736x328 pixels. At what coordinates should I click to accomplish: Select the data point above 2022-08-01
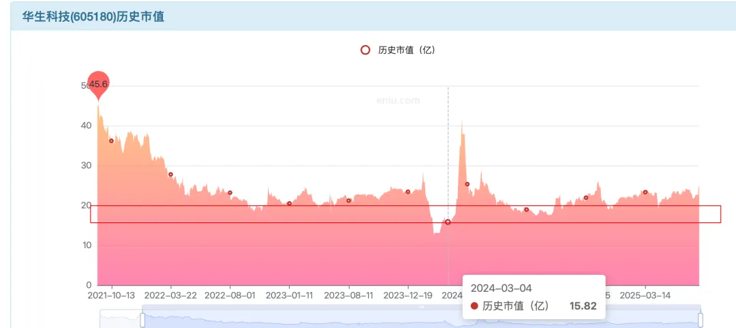point(230,193)
